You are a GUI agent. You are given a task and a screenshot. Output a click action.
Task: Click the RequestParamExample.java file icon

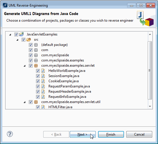click(43, 86)
